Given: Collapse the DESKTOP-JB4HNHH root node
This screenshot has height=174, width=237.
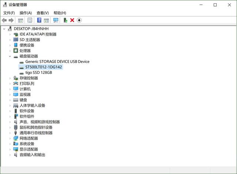Looking at the screenshot, I should tap(4, 29).
